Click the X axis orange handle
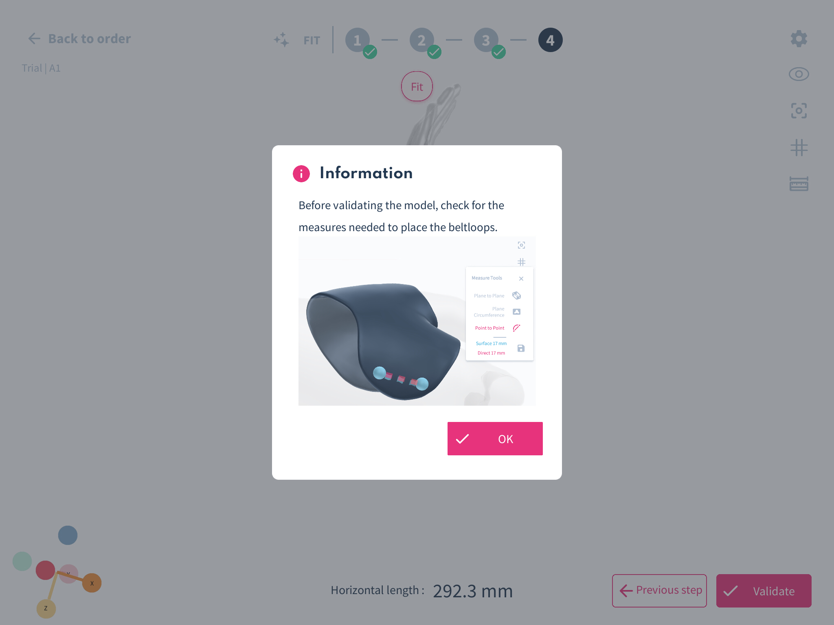 point(92,583)
